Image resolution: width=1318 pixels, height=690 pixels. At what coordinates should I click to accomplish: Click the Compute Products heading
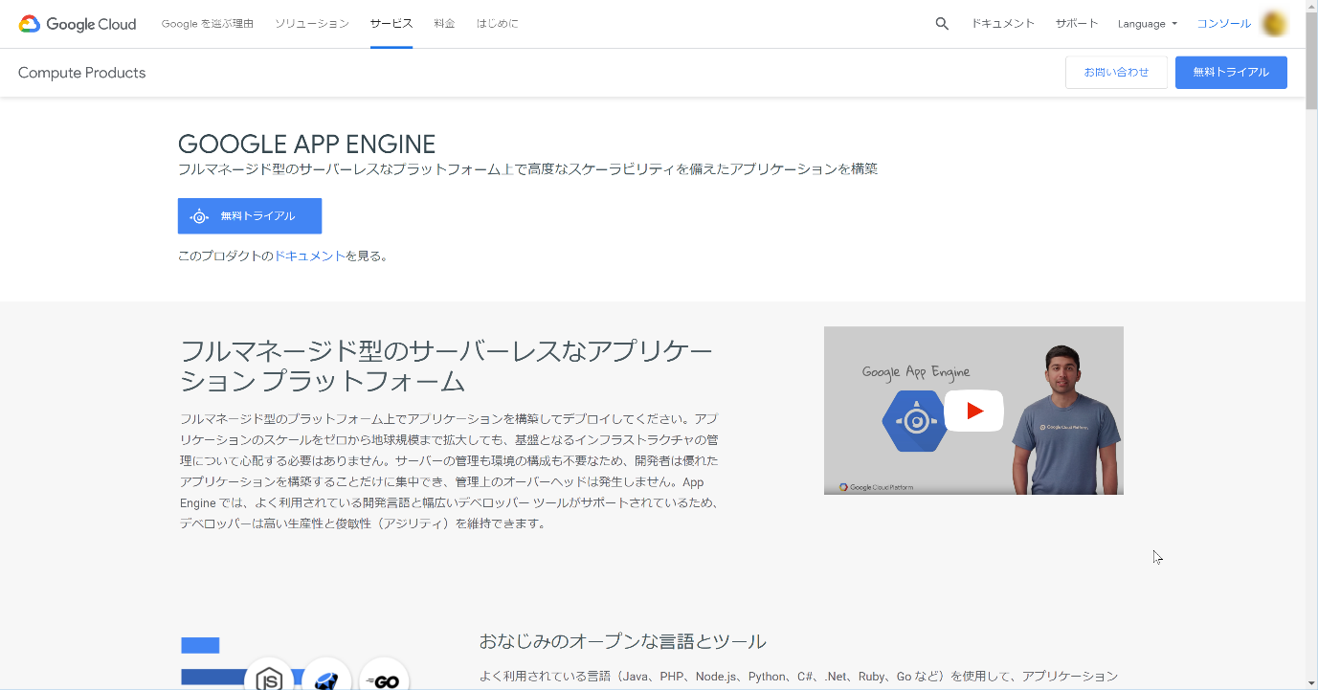(x=81, y=73)
